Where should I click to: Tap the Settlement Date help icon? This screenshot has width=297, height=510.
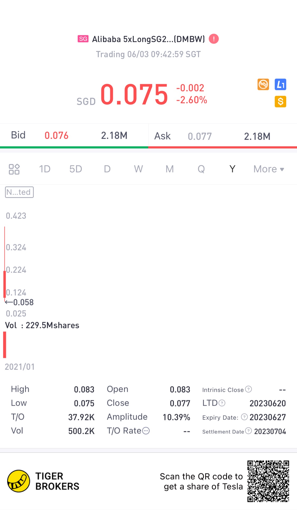(248, 431)
